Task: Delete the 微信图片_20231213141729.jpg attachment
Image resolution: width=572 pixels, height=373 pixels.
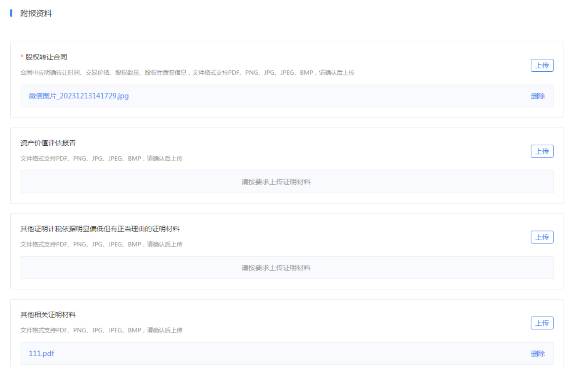Action: pos(538,96)
